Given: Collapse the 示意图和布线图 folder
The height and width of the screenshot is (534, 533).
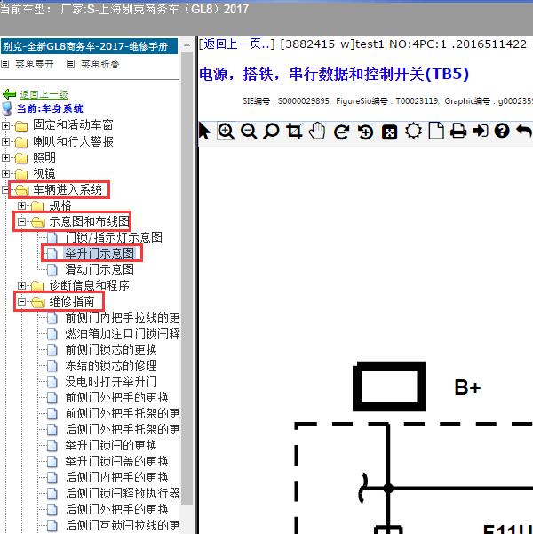Looking at the screenshot, I should [21, 222].
